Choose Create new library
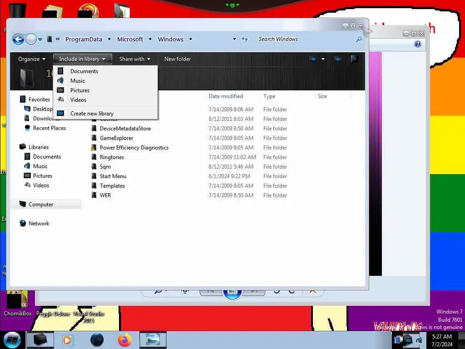The image size is (465, 349). 105,113
